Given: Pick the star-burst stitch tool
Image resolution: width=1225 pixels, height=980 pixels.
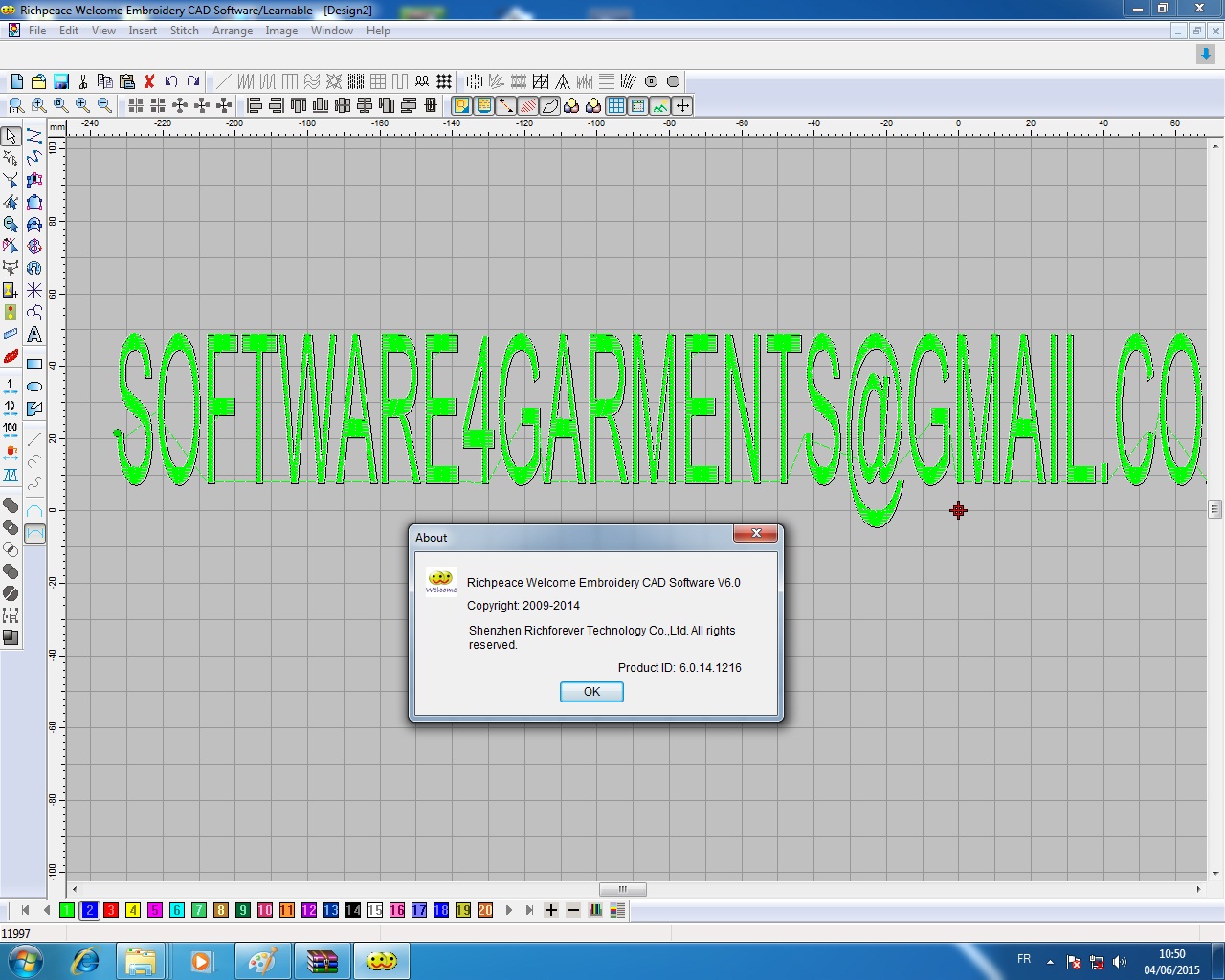Looking at the screenshot, I should click(34, 290).
